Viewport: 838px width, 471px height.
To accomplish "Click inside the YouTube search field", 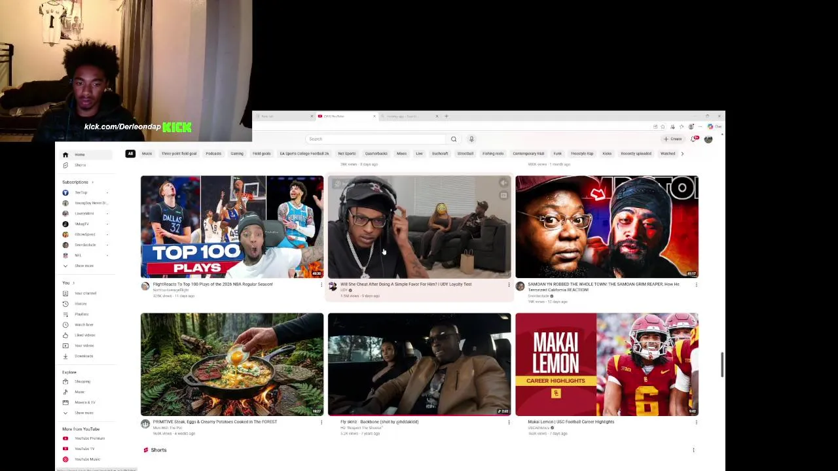I will [376, 139].
